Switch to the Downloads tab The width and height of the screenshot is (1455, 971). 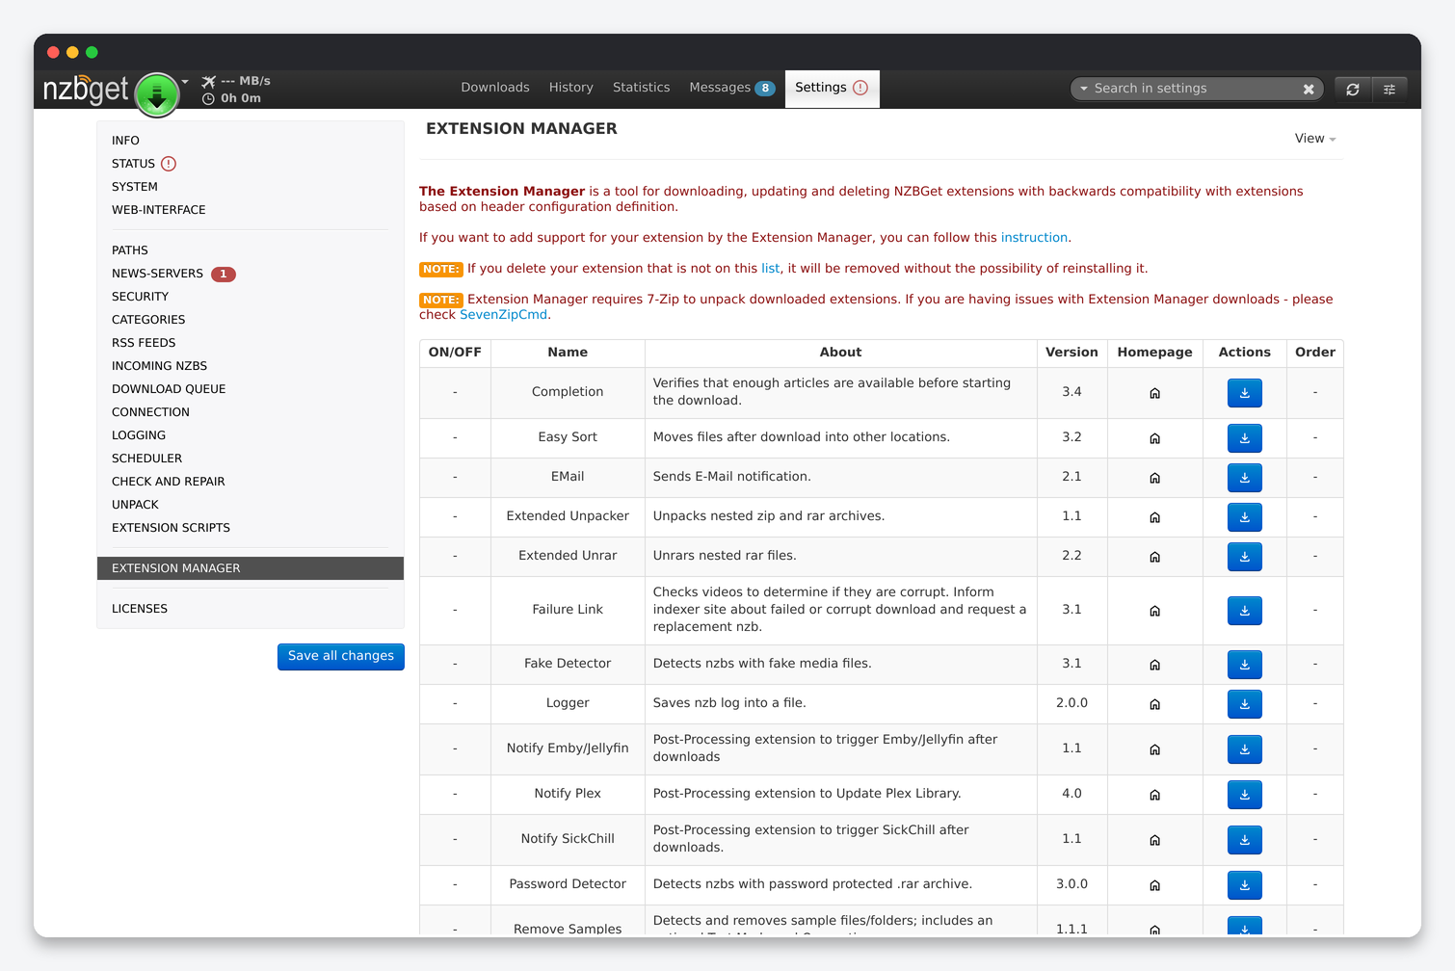coord(495,88)
